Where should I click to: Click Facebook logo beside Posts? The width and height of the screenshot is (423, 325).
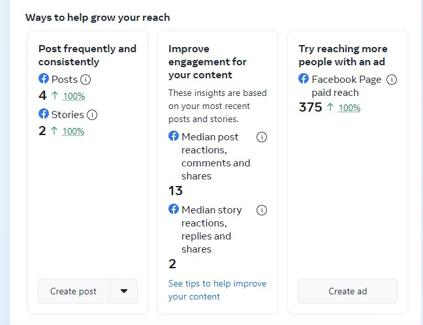[x=44, y=79]
